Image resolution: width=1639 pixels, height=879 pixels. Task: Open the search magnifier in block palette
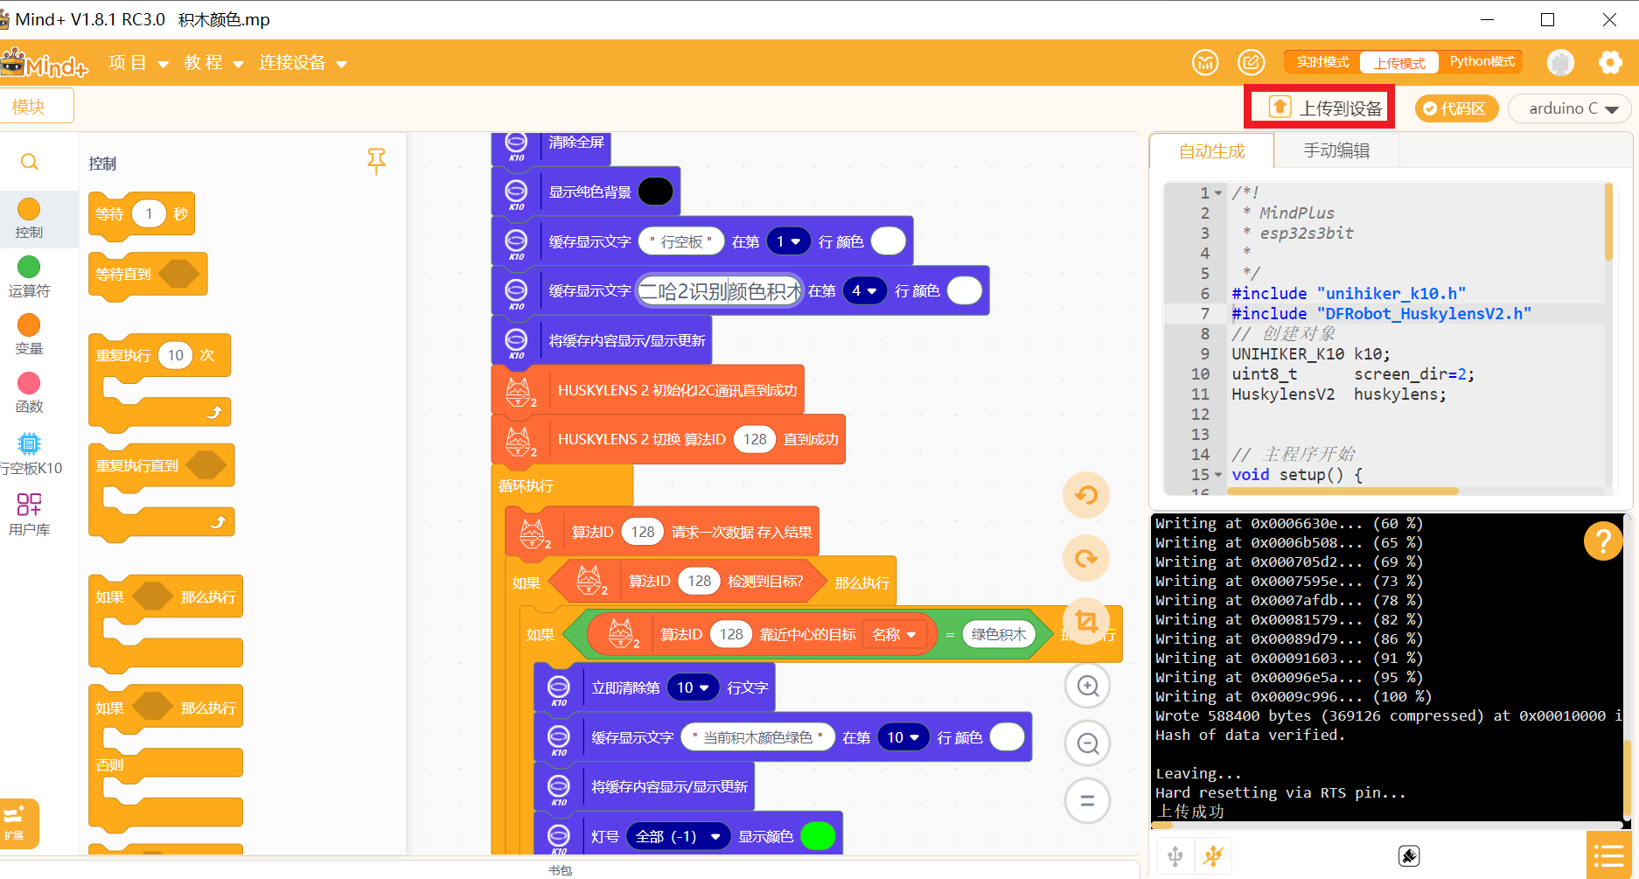(30, 162)
